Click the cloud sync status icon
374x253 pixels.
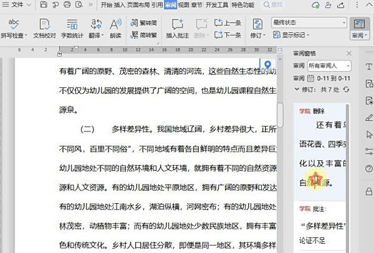(315, 5)
